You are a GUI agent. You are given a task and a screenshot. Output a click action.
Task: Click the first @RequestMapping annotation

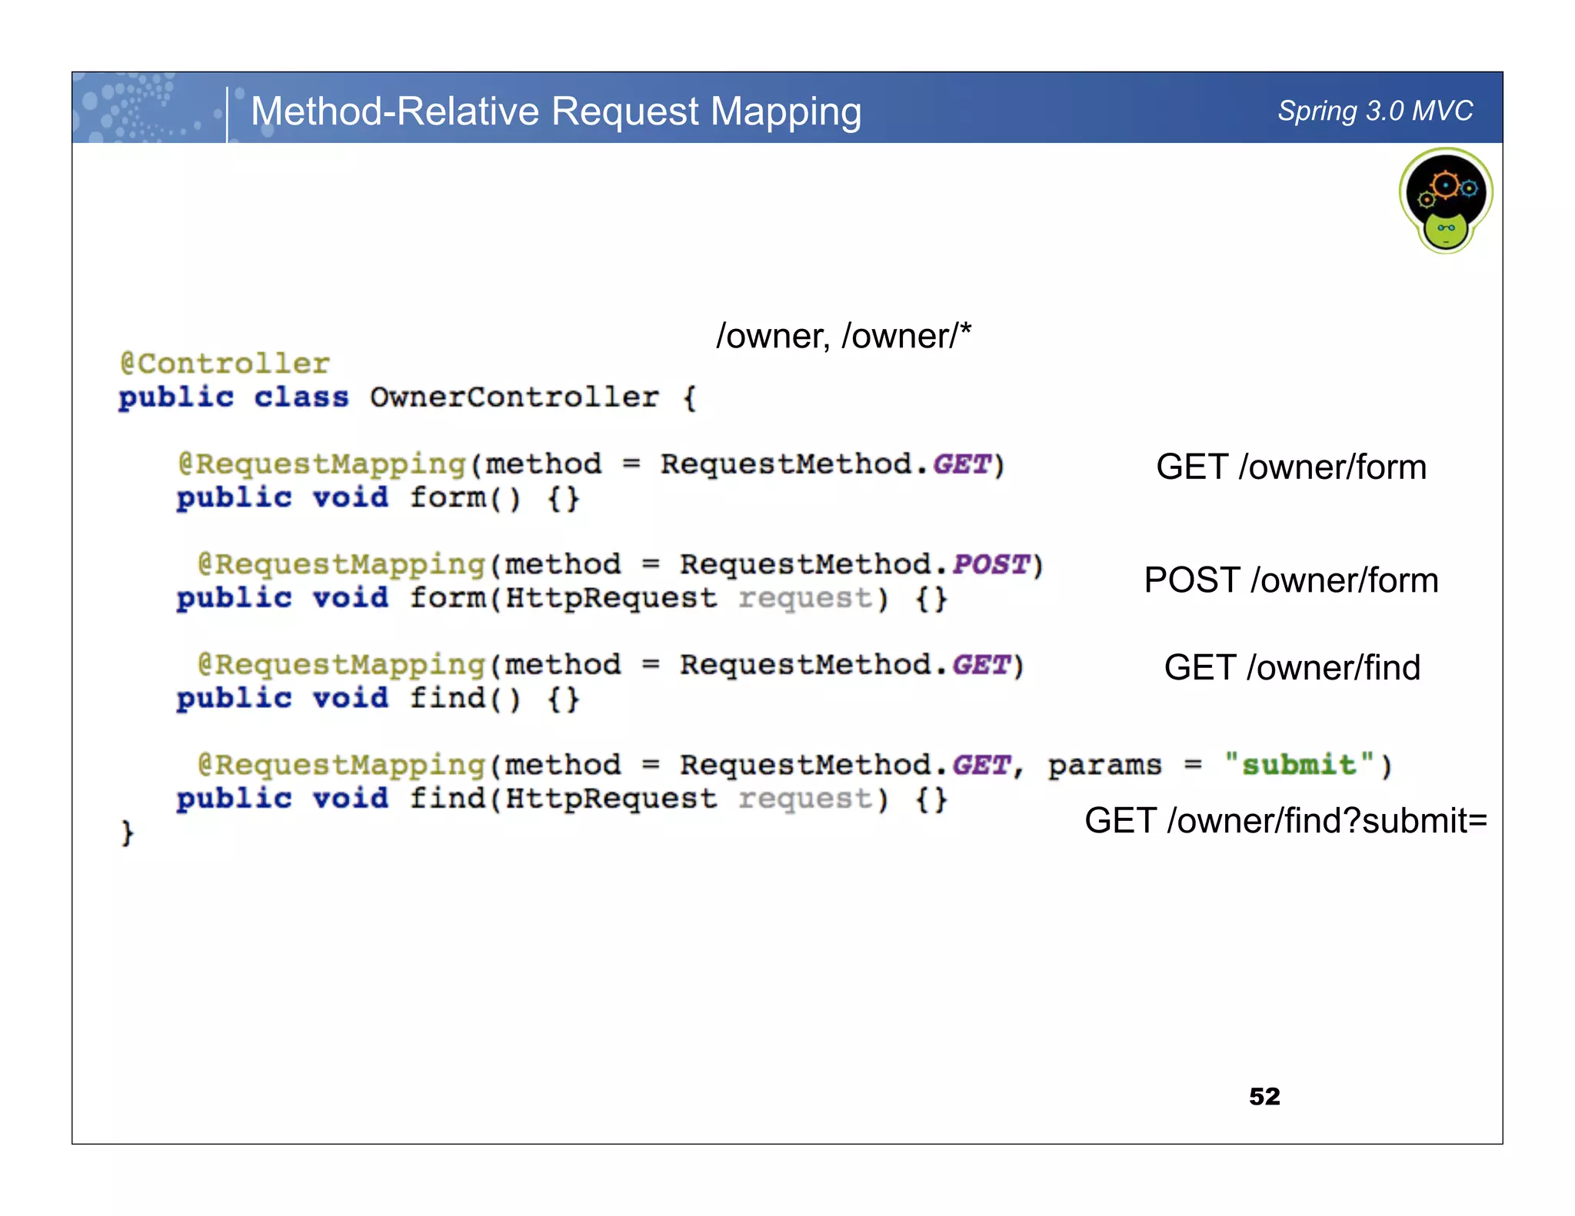[321, 464]
